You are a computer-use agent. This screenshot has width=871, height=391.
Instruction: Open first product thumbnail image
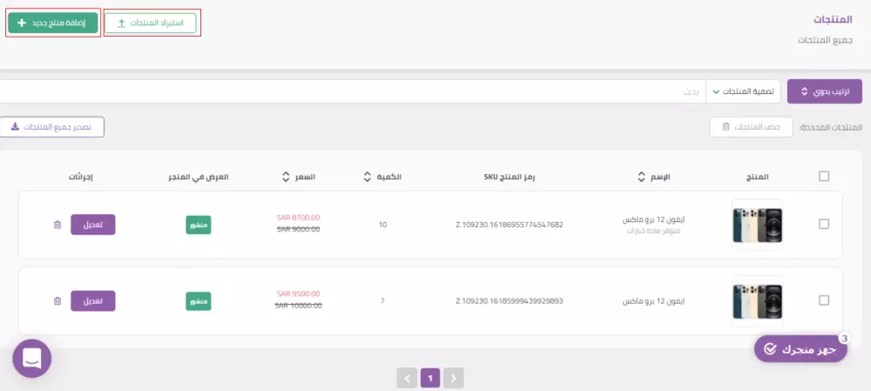coord(758,225)
